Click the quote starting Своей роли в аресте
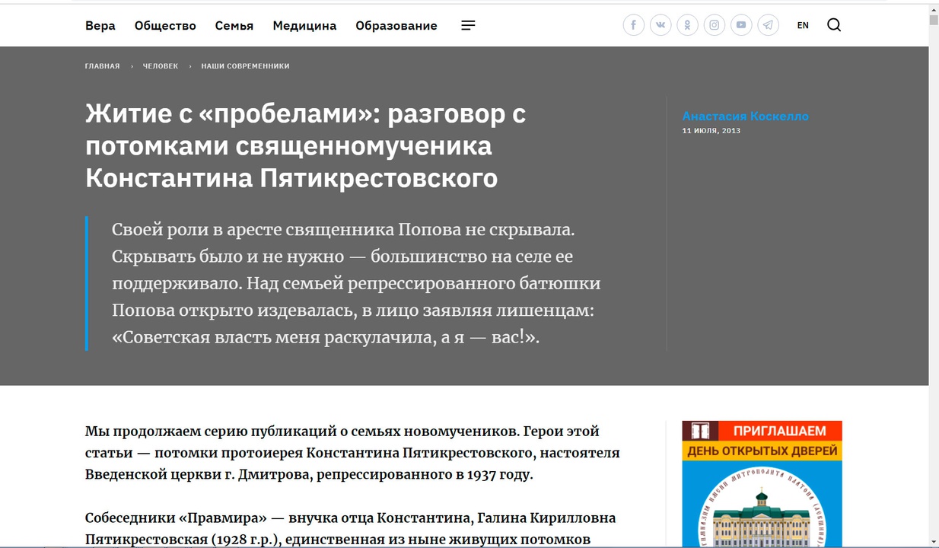This screenshot has width=939, height=548. [356, 283]
